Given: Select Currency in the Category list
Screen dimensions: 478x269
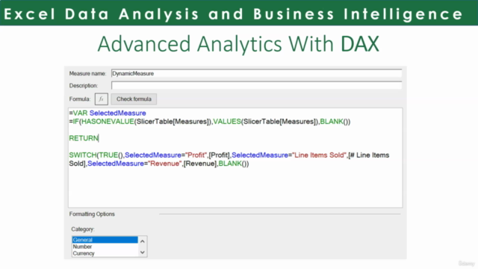Looking at the screenshot, I should pyautogui.click(x=105, y=253).
